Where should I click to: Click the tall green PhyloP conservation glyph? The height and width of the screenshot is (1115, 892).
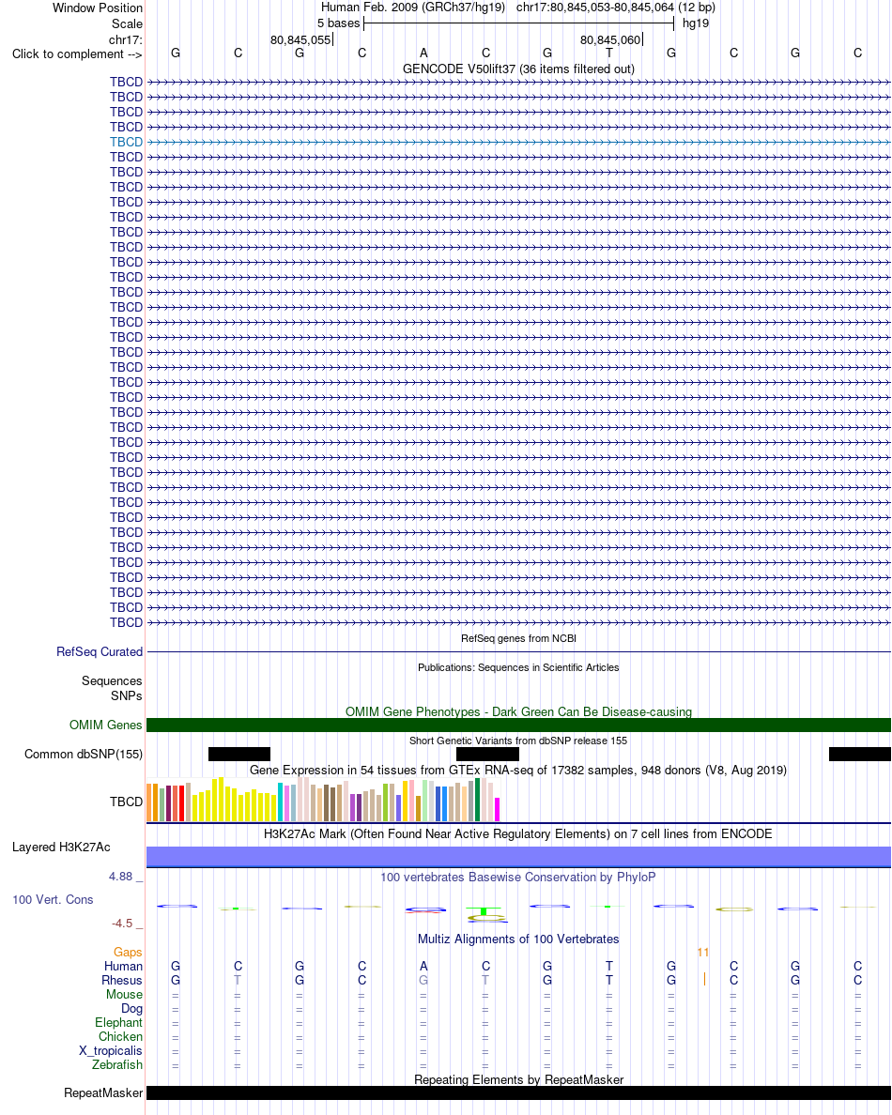point(484,911)
